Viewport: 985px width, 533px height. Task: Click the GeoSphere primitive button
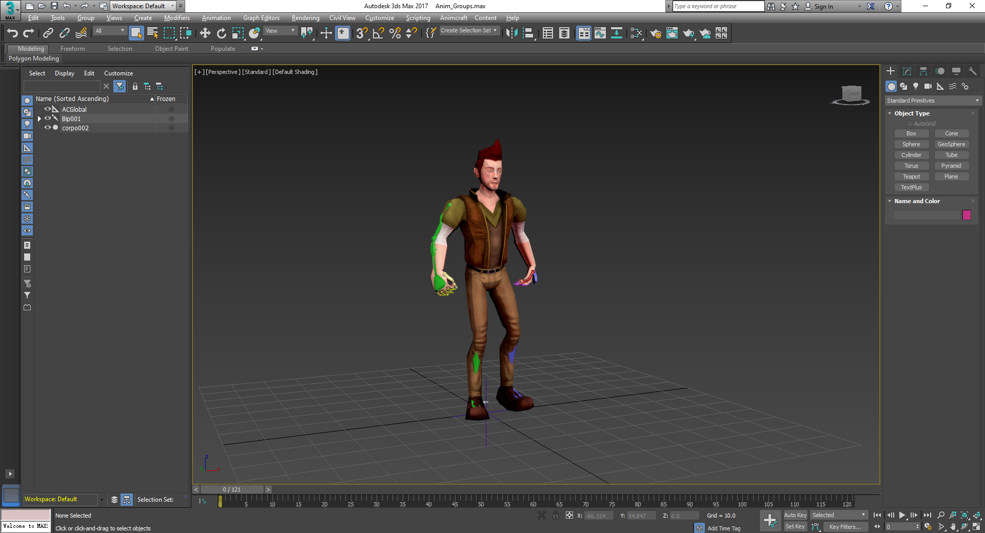951,144
